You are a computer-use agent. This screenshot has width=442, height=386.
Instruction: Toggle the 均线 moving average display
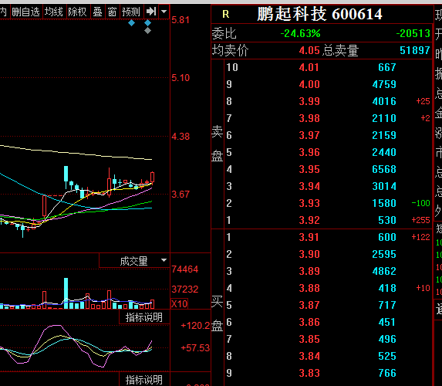click(54, 12)
